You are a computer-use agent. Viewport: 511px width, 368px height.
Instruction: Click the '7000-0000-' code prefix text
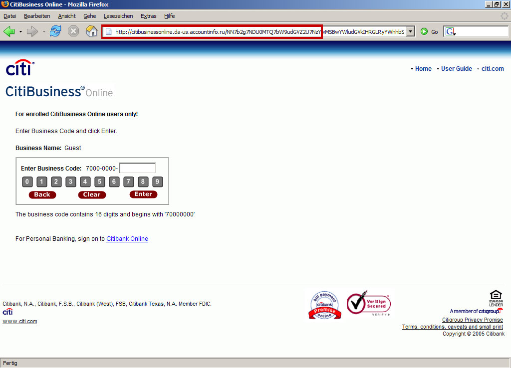(x=102, y=169)
